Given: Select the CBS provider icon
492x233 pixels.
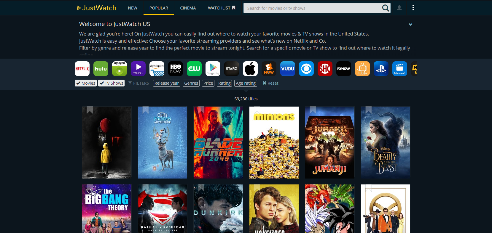Looking at the screenshot, I should tap(306, 69).
